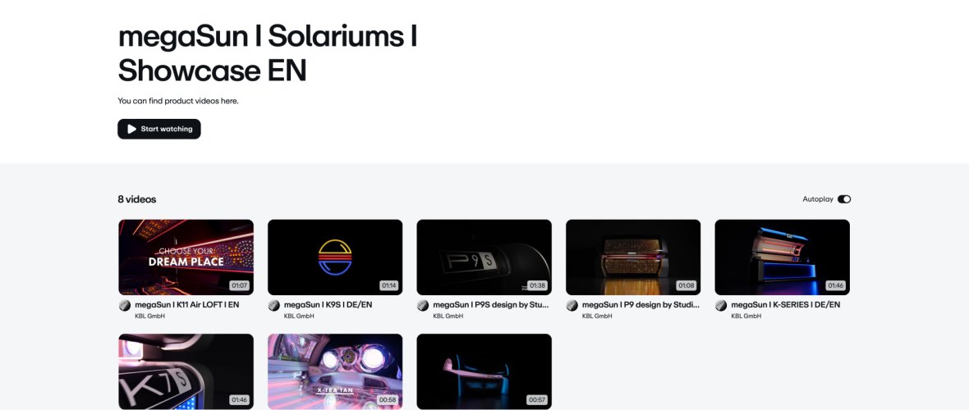This screenshot has height=410, width=969.
Task: Open the P9 golden sunbed video thumbnail
Action: click(633, 257)
